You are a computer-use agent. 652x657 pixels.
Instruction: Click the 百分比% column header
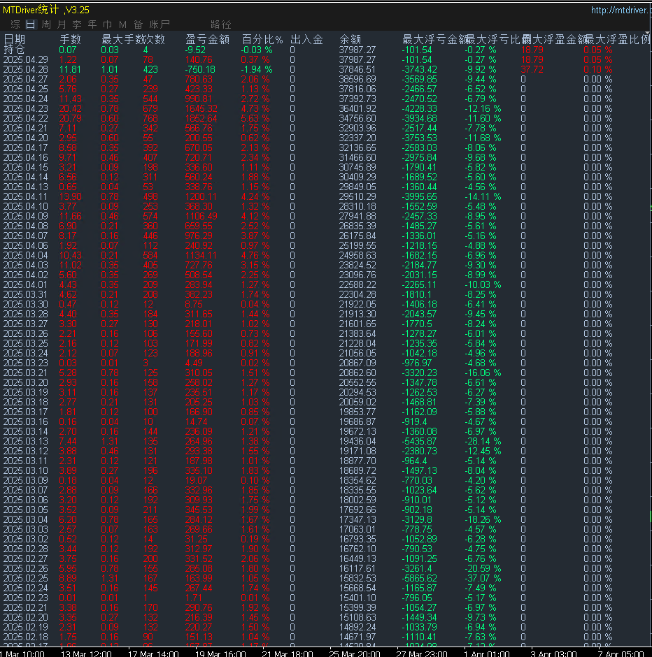(262, 40)
